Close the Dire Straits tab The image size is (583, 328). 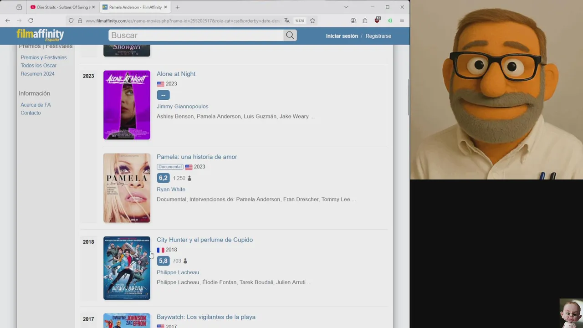(93, 7)
